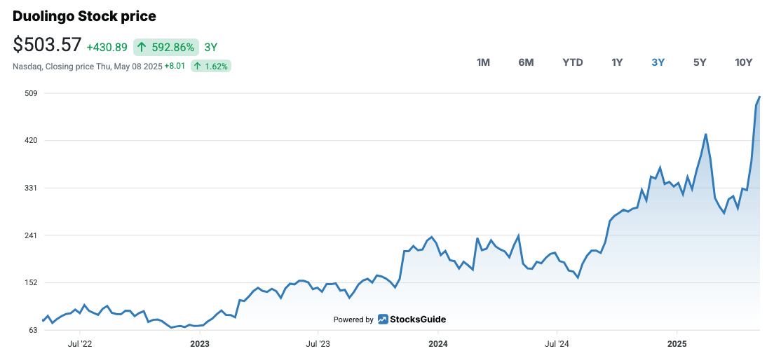Click the Jul '23 x-axis label
The height and width of the screenshot is (358, 774).
[318, 343]
